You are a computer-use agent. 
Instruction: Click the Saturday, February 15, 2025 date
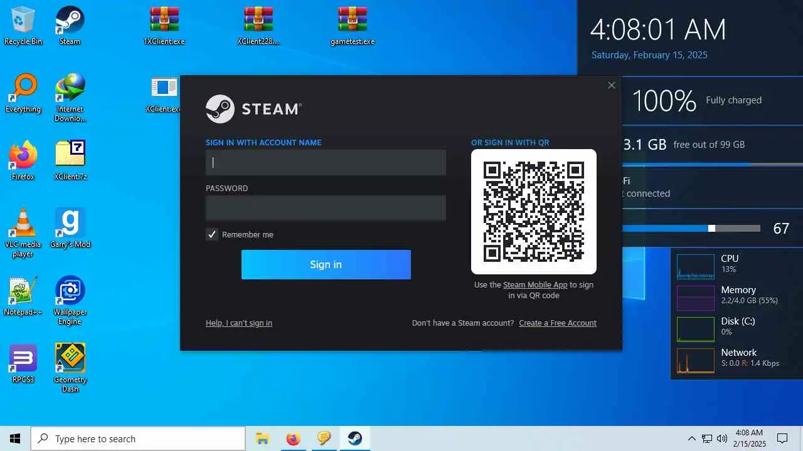pos(649,55)
